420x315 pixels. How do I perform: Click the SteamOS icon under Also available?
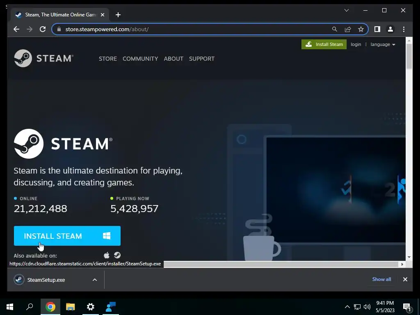pos(117,255)
